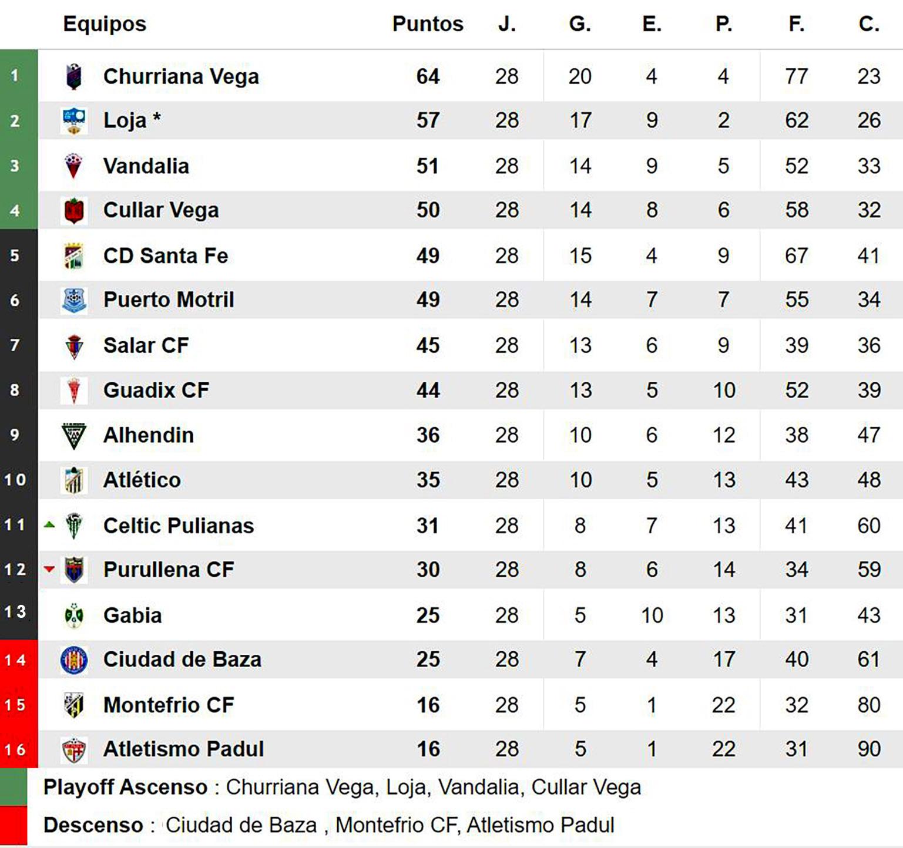Click red down arrow beside Purullena CF
This screenshot has width=903, height=848.
49,569
